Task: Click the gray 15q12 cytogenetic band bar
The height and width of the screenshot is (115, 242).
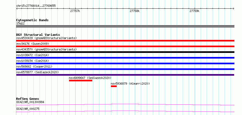Action: click(125, 26)
